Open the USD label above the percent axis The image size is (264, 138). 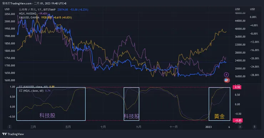[252, 9]
